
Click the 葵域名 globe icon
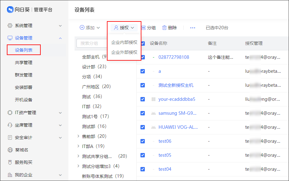(x=10, y=150)
